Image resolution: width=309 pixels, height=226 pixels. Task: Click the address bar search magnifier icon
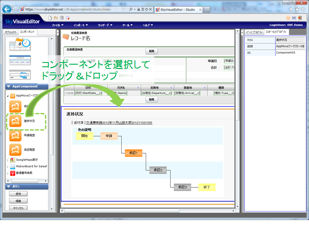pos(131,9)
